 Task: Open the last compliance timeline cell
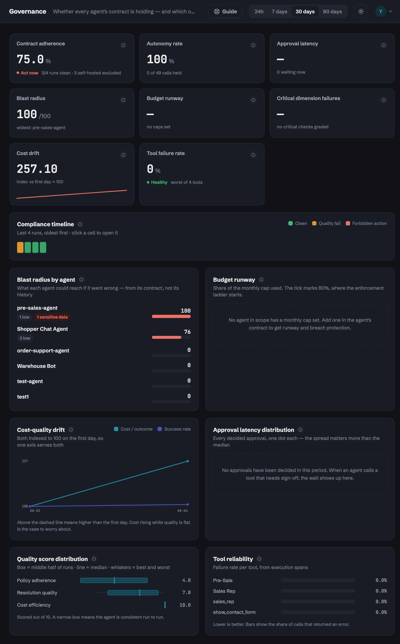43,247
